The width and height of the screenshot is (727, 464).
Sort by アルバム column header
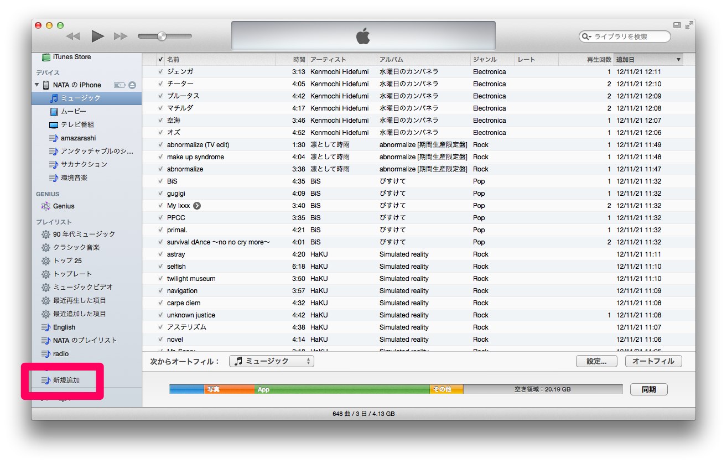point(424,60)
